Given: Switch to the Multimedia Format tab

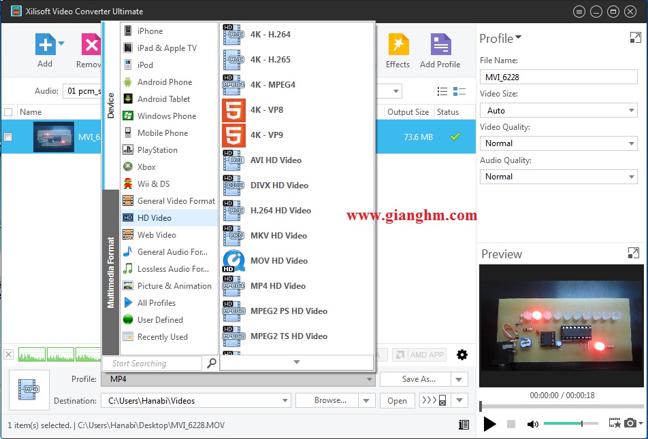Looking at the screenshot, I should tap(110, 273).
